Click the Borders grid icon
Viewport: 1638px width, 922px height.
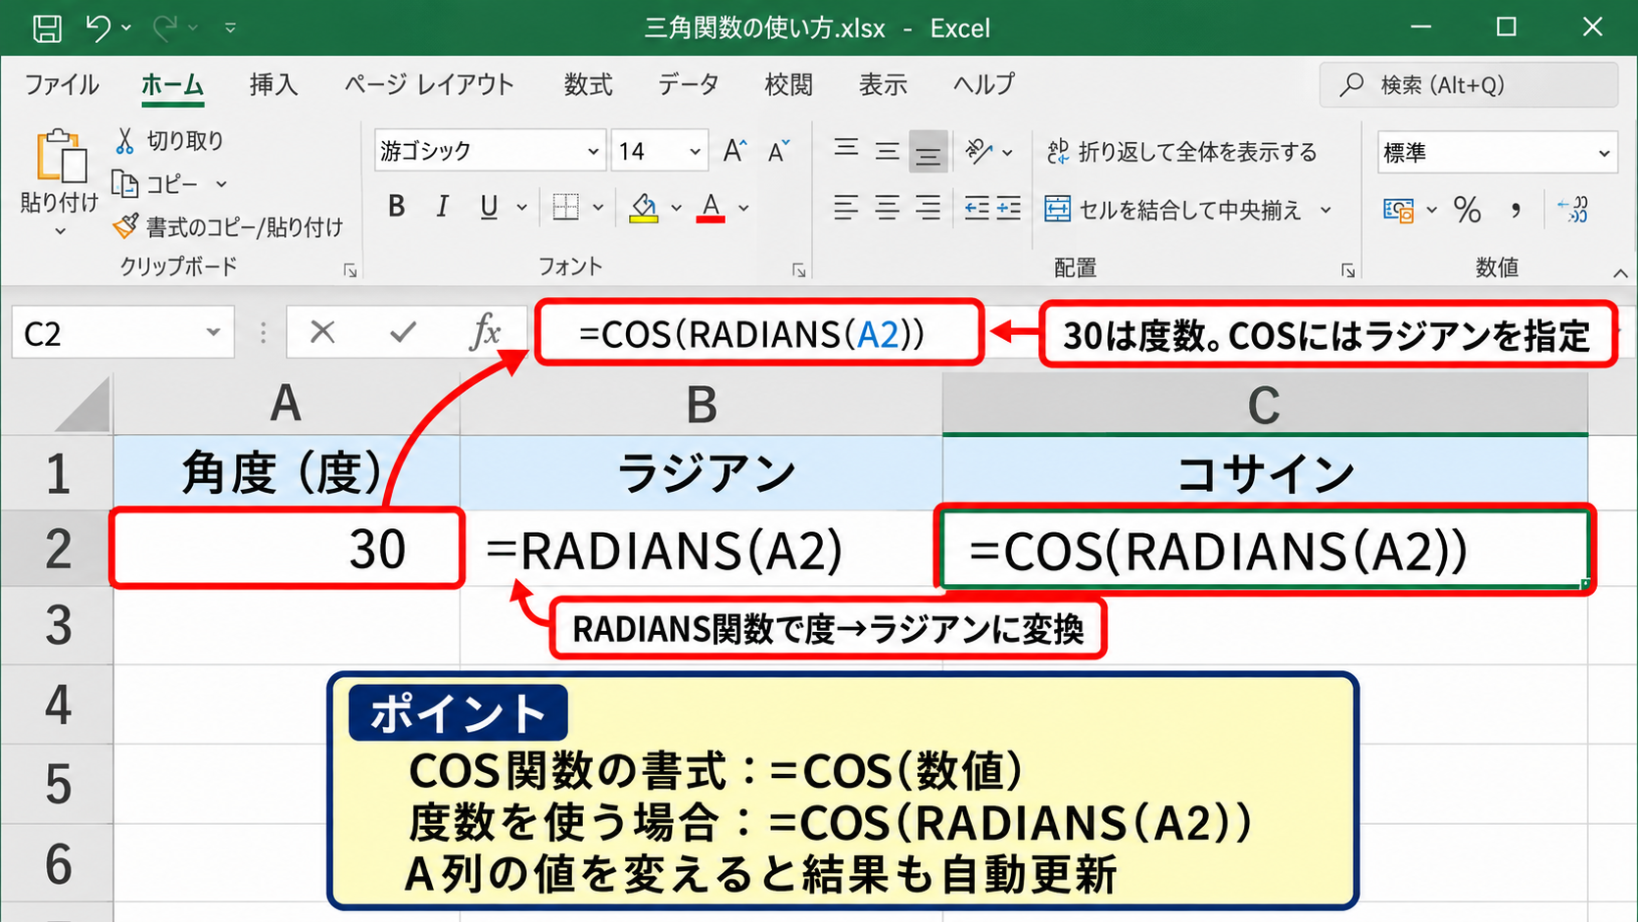tap(565, 207)
